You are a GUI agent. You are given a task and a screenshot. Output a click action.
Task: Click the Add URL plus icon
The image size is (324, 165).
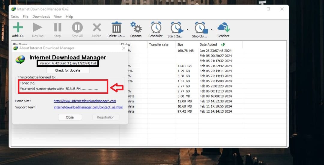coord(18,28)
